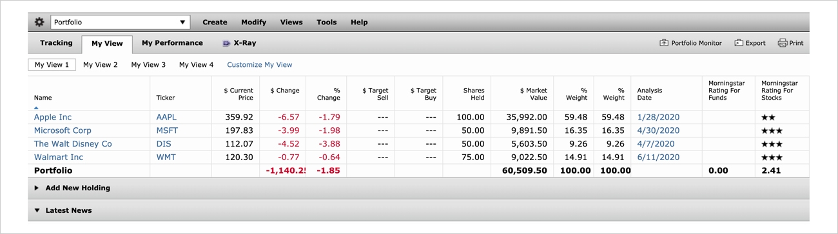Open the Portfolio dropdown selector
The height and width of the screenshot is (234, 838).
[120, 22]
